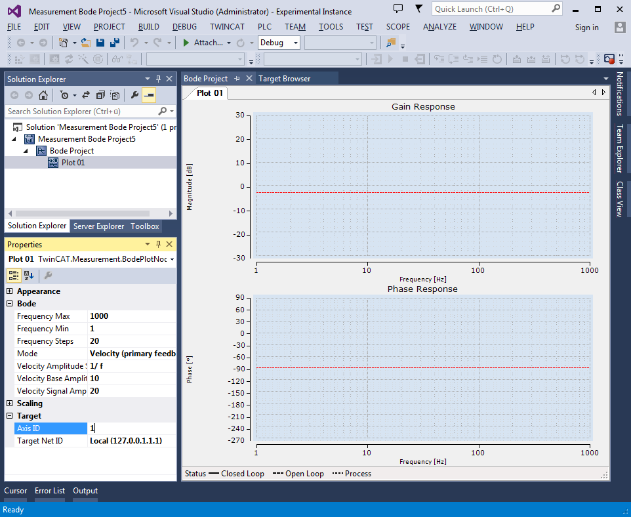Click the Save disk icon in toolbar
This screenshot has height=517, width=631.
tap(100, 43)
